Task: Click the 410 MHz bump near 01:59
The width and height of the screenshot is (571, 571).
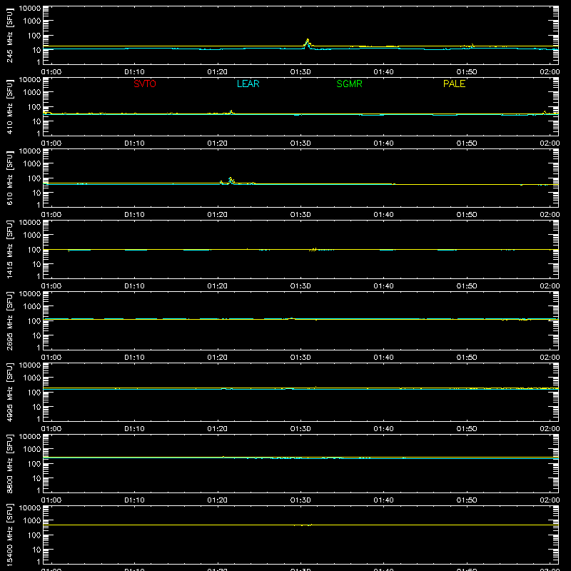Action: pos(545,112)
